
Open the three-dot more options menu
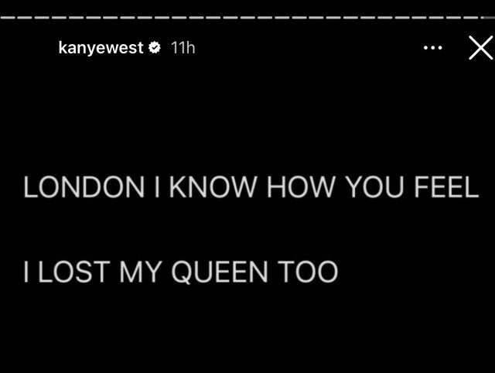pyautogui.click(x=433, y=48)
